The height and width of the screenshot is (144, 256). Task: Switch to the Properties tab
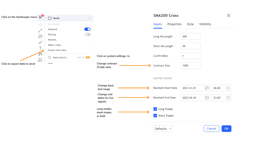tap(174, 24)
